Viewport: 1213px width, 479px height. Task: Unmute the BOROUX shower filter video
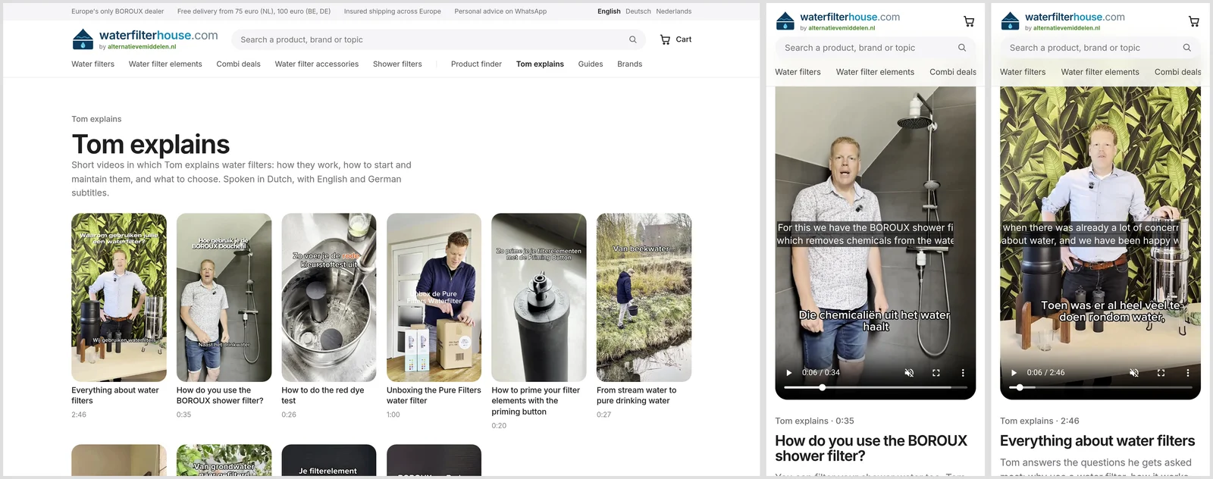tap(909, 373)
